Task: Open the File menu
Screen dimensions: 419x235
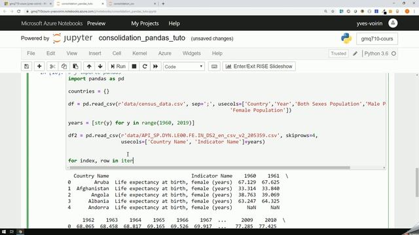Action: pos(31,54)
